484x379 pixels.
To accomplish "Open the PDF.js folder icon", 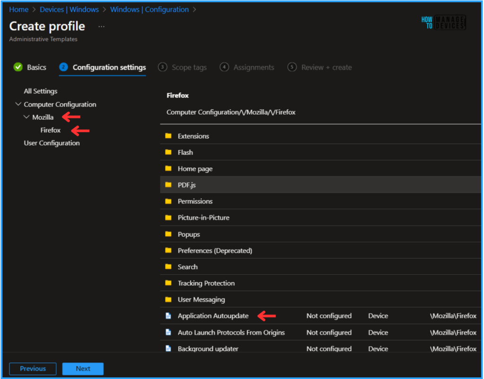I will pyautogui.click(x=168, y=185).
